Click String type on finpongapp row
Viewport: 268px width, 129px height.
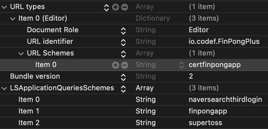[x=146, y=111]
